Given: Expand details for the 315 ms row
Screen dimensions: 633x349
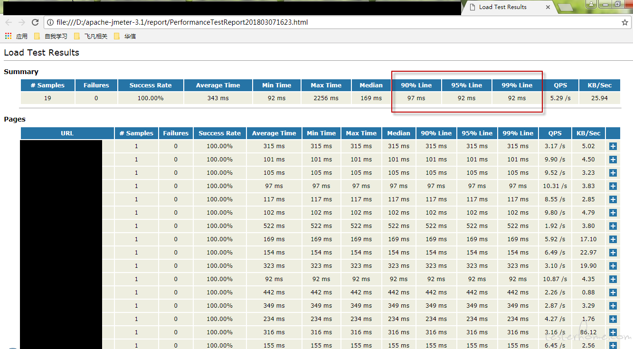Looking at the screenshot, I should [x=613, y=146].
